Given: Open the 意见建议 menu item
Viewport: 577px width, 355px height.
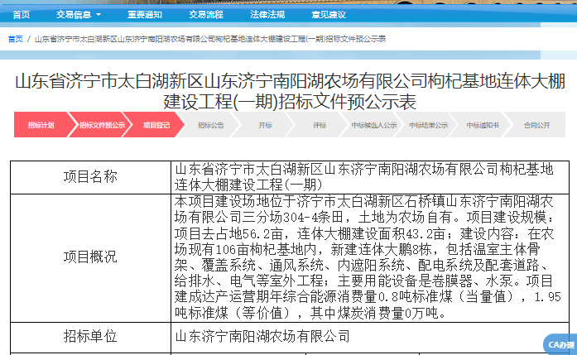Looking at the screenshot, I should (x=329, y=15).
